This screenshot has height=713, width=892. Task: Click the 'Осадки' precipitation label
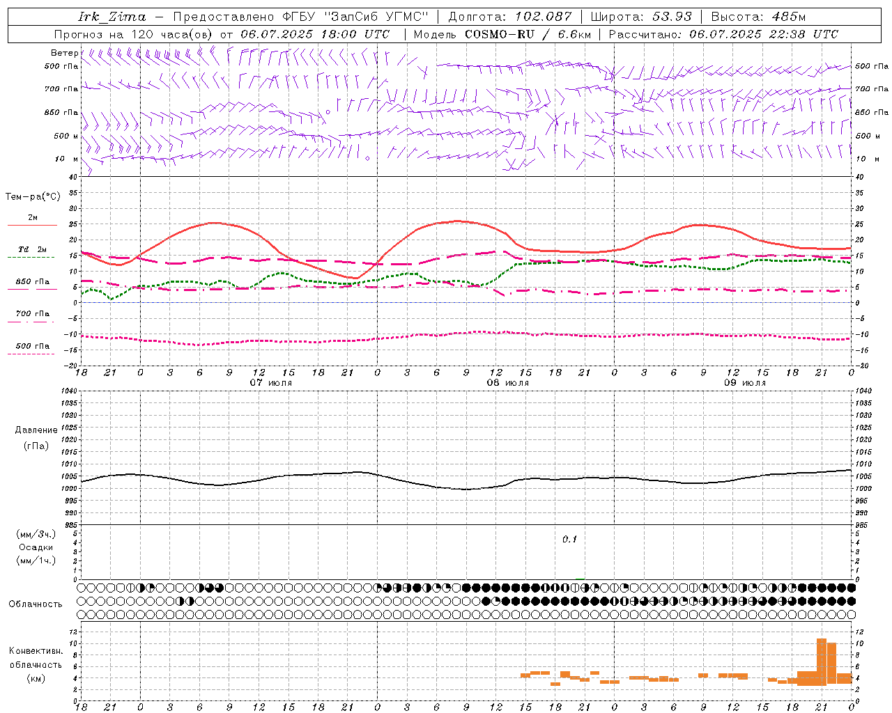[x=36, y=547]
